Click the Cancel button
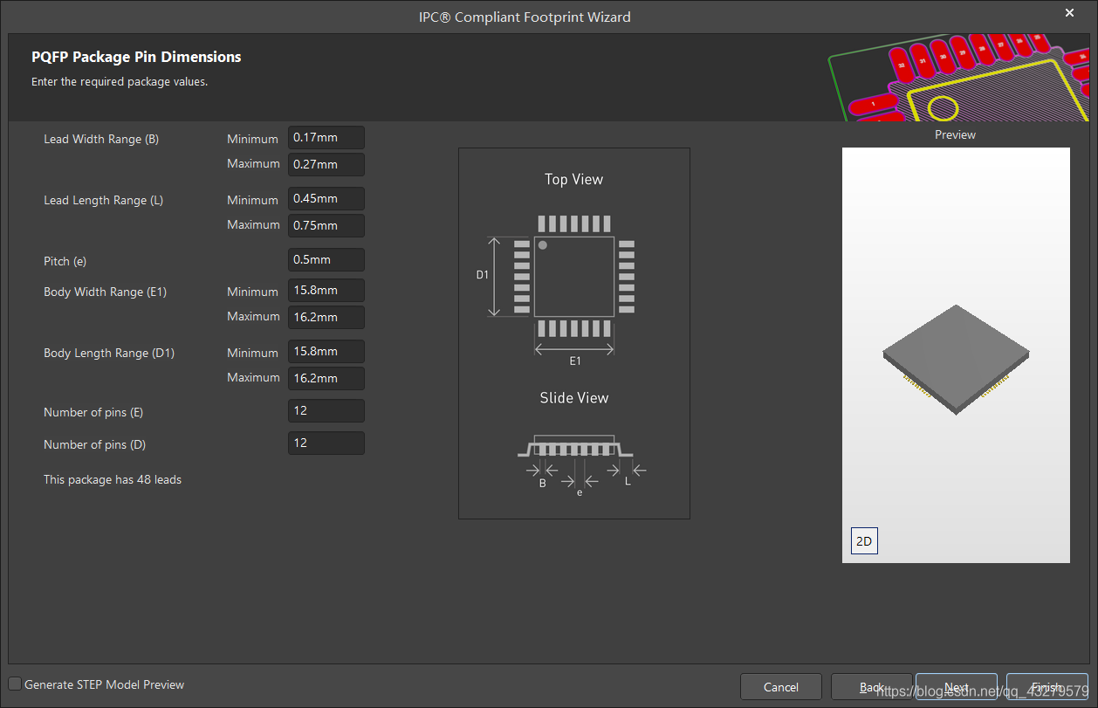 pyautogui.click(x=781, y=687)
